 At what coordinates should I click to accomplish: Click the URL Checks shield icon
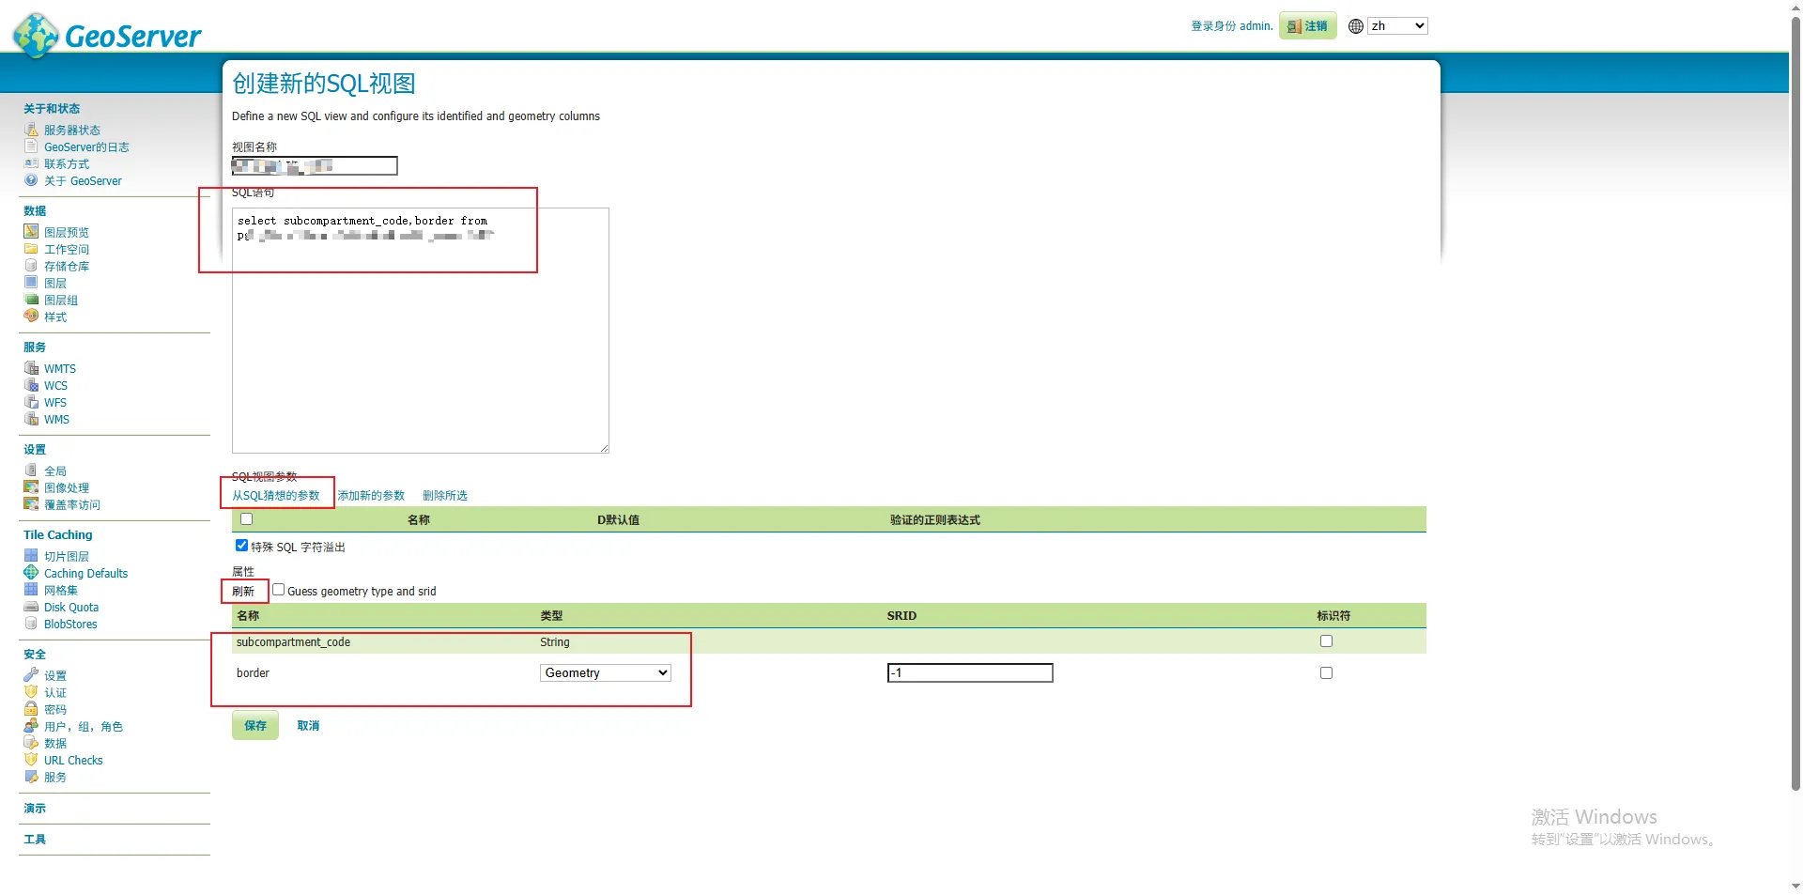pos(31,760)
